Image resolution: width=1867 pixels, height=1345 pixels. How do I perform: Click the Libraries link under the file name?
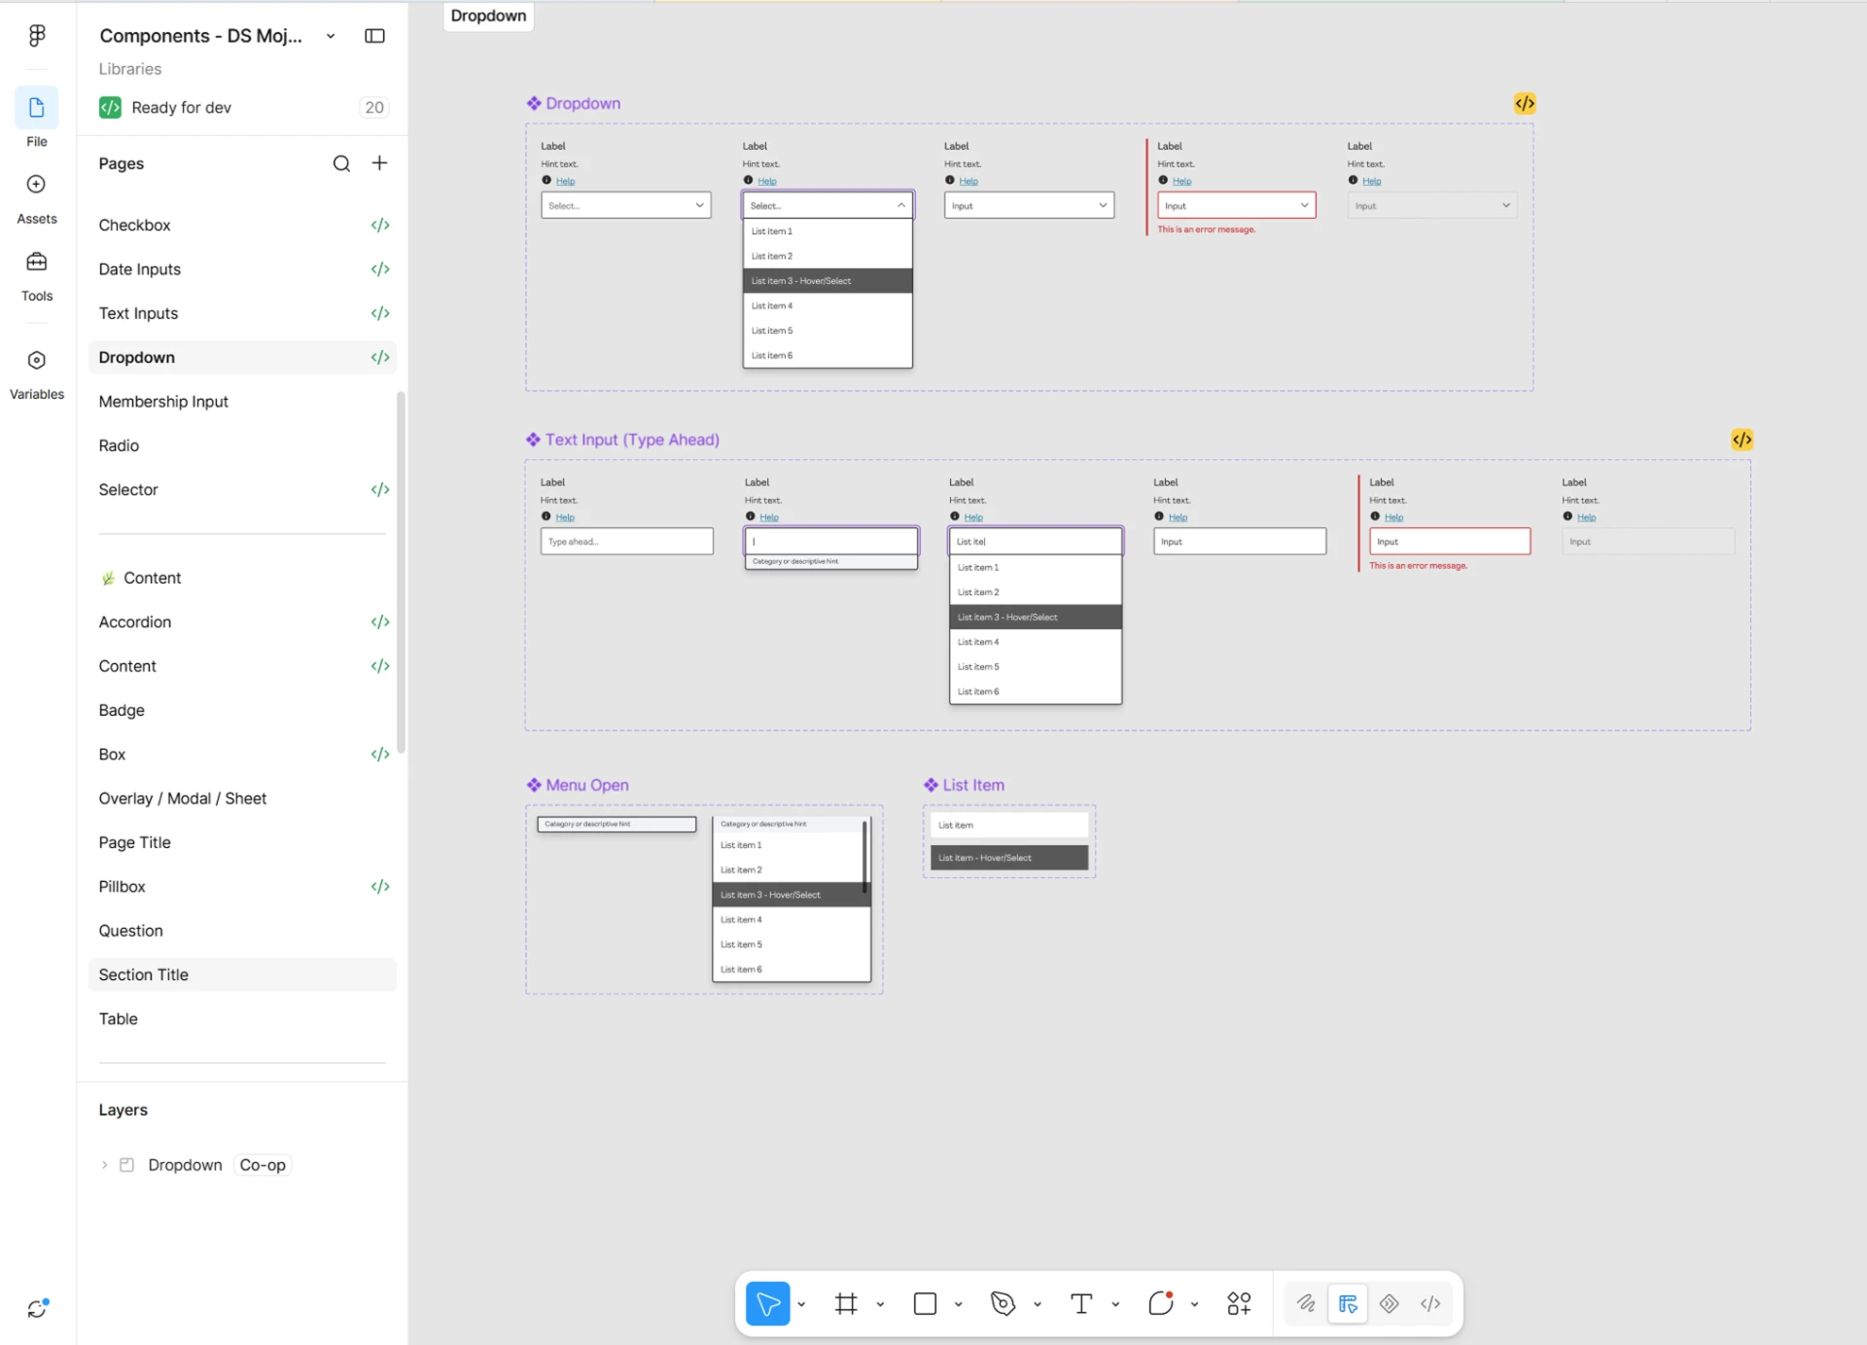point(130,69)
